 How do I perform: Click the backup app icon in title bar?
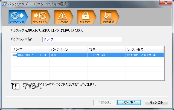coord(4,4)
